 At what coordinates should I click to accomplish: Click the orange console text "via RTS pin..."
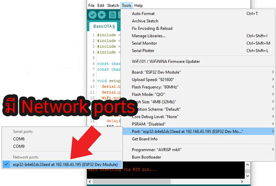140,169
